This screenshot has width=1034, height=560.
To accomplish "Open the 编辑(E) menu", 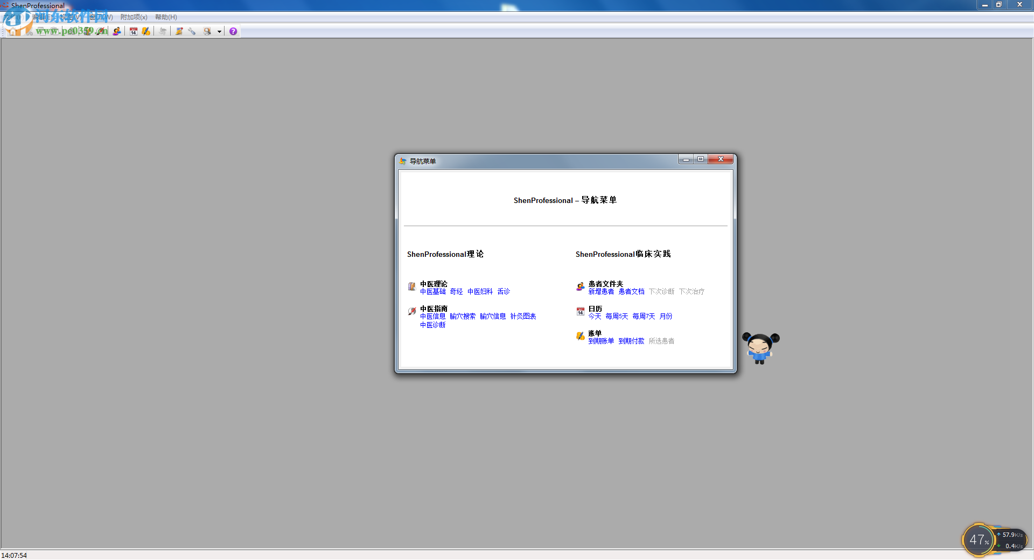I will coord(42,17).
